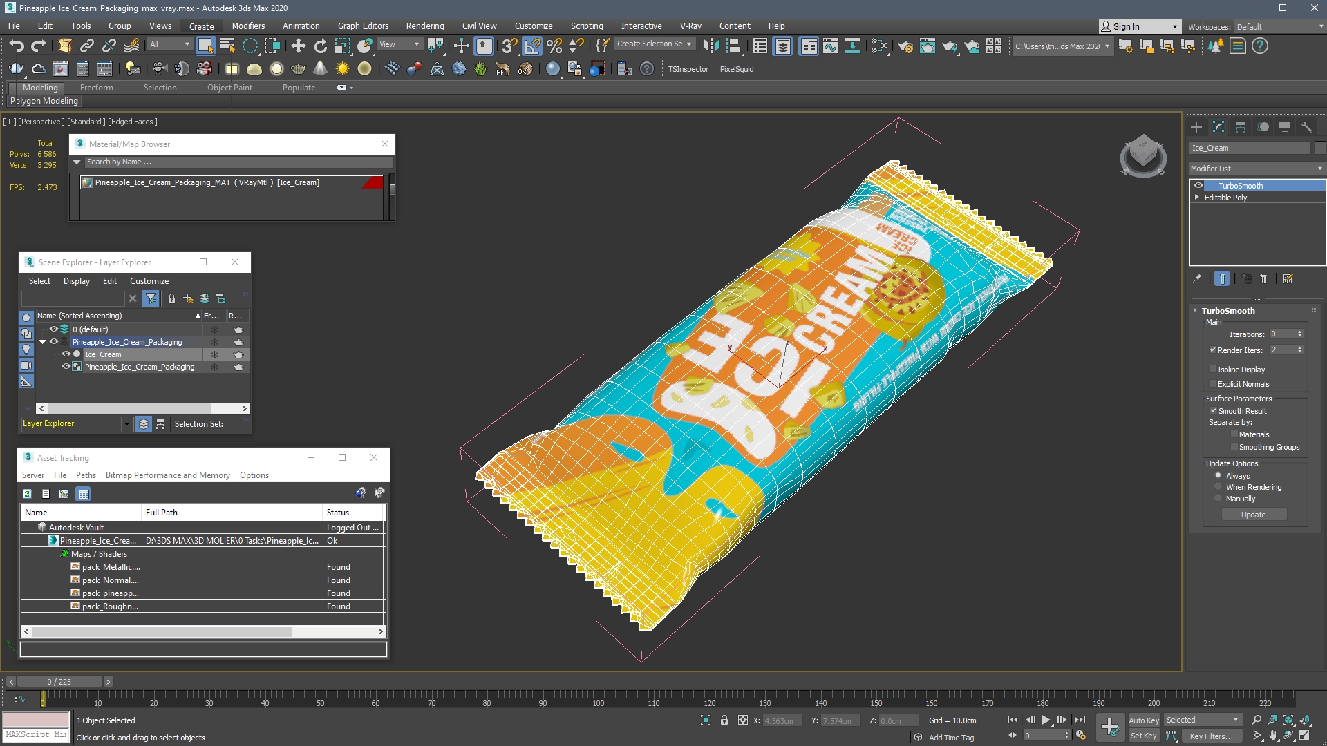Enable the Isoline Display checkbox
This screenshot has height=746, width=1327.
click(1213, 370)
